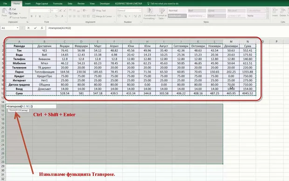This screenshot has width=289, height=181.
Task: Open the File tab
Action: coord(5,4)
